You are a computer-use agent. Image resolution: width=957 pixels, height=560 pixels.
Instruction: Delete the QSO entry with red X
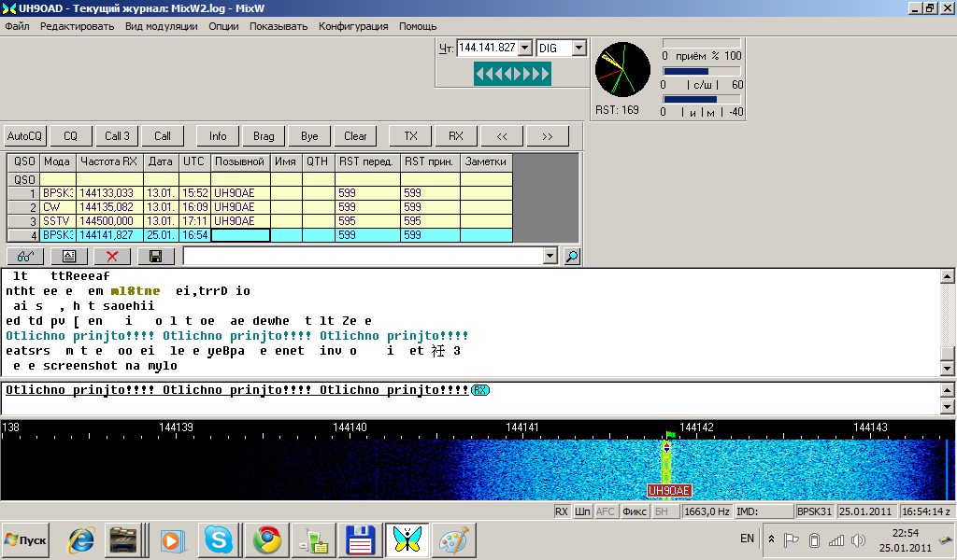(112, 256)
